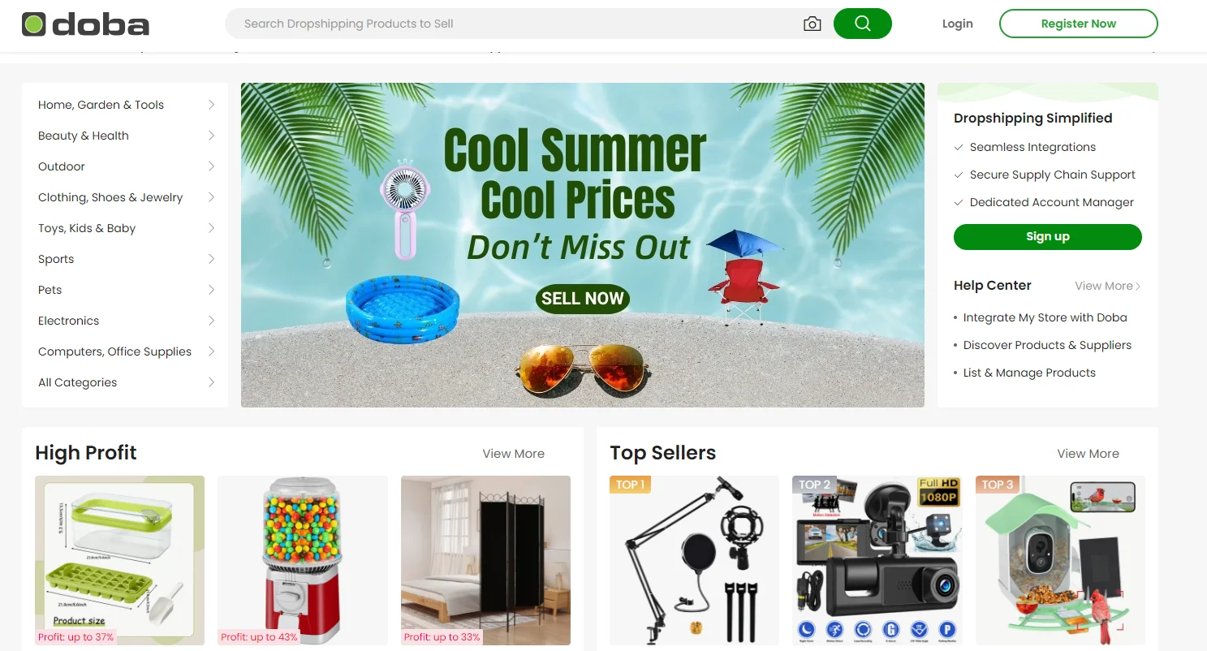Expand the Home, Garden & Tools chevron
Viewport: 1207px width, 651px height.
pos(211,105)
